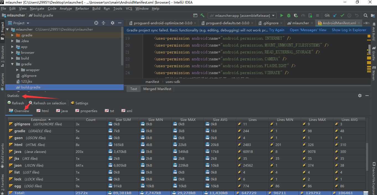Image resolution: width=377 pixels, height=195 pixels.
Task: Expand the browser module
Action: pyautogui.click(x=12, y=53)
